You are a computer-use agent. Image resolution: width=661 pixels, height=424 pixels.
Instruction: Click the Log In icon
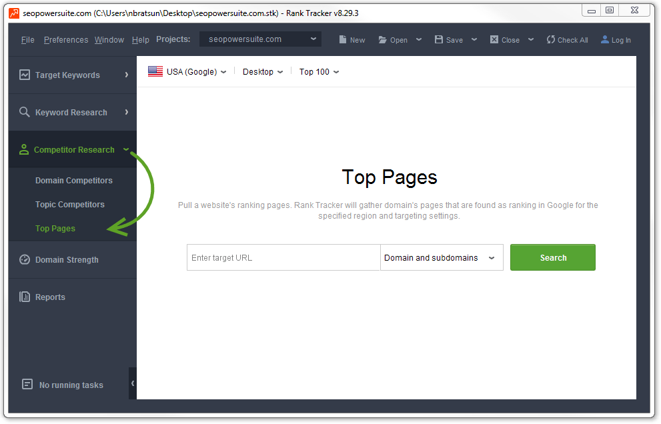pos(606,39)
